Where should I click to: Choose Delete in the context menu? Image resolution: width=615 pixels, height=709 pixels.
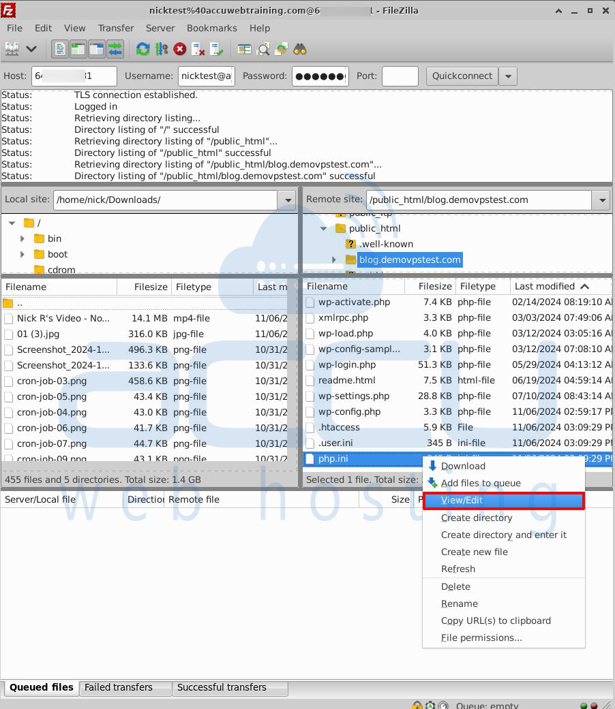coord(504,587)
